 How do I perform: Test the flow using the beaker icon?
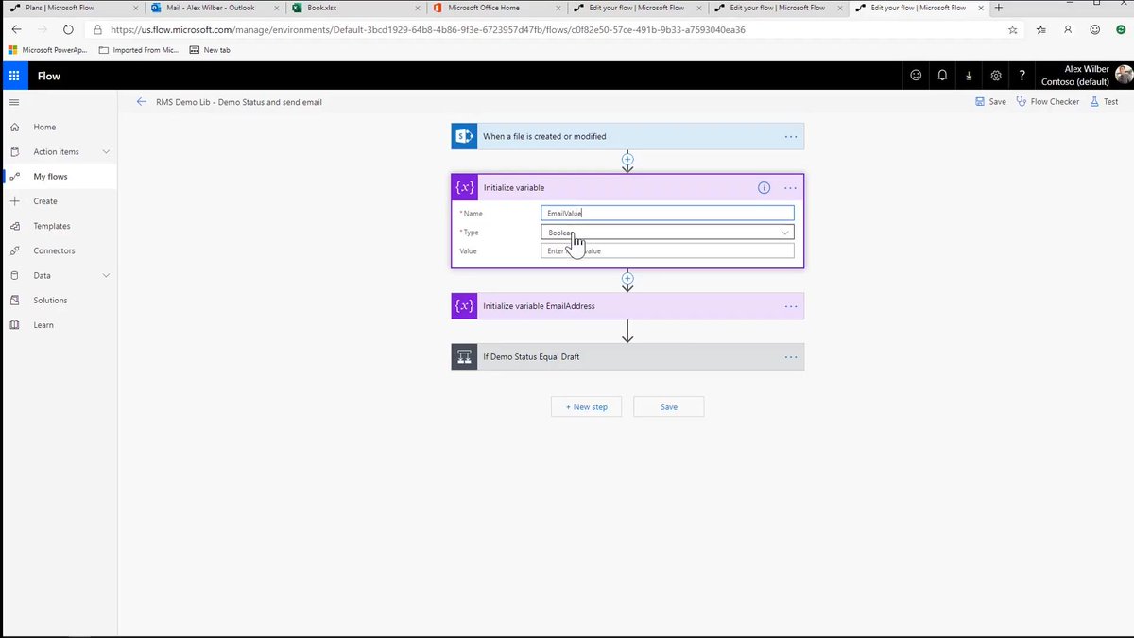(1104, 101)
